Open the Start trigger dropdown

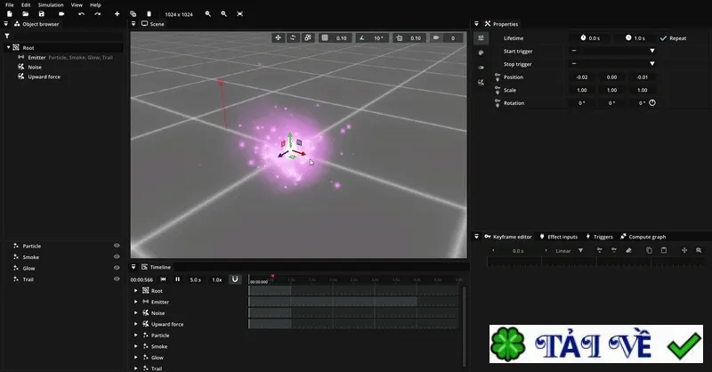tap(612, 51)
